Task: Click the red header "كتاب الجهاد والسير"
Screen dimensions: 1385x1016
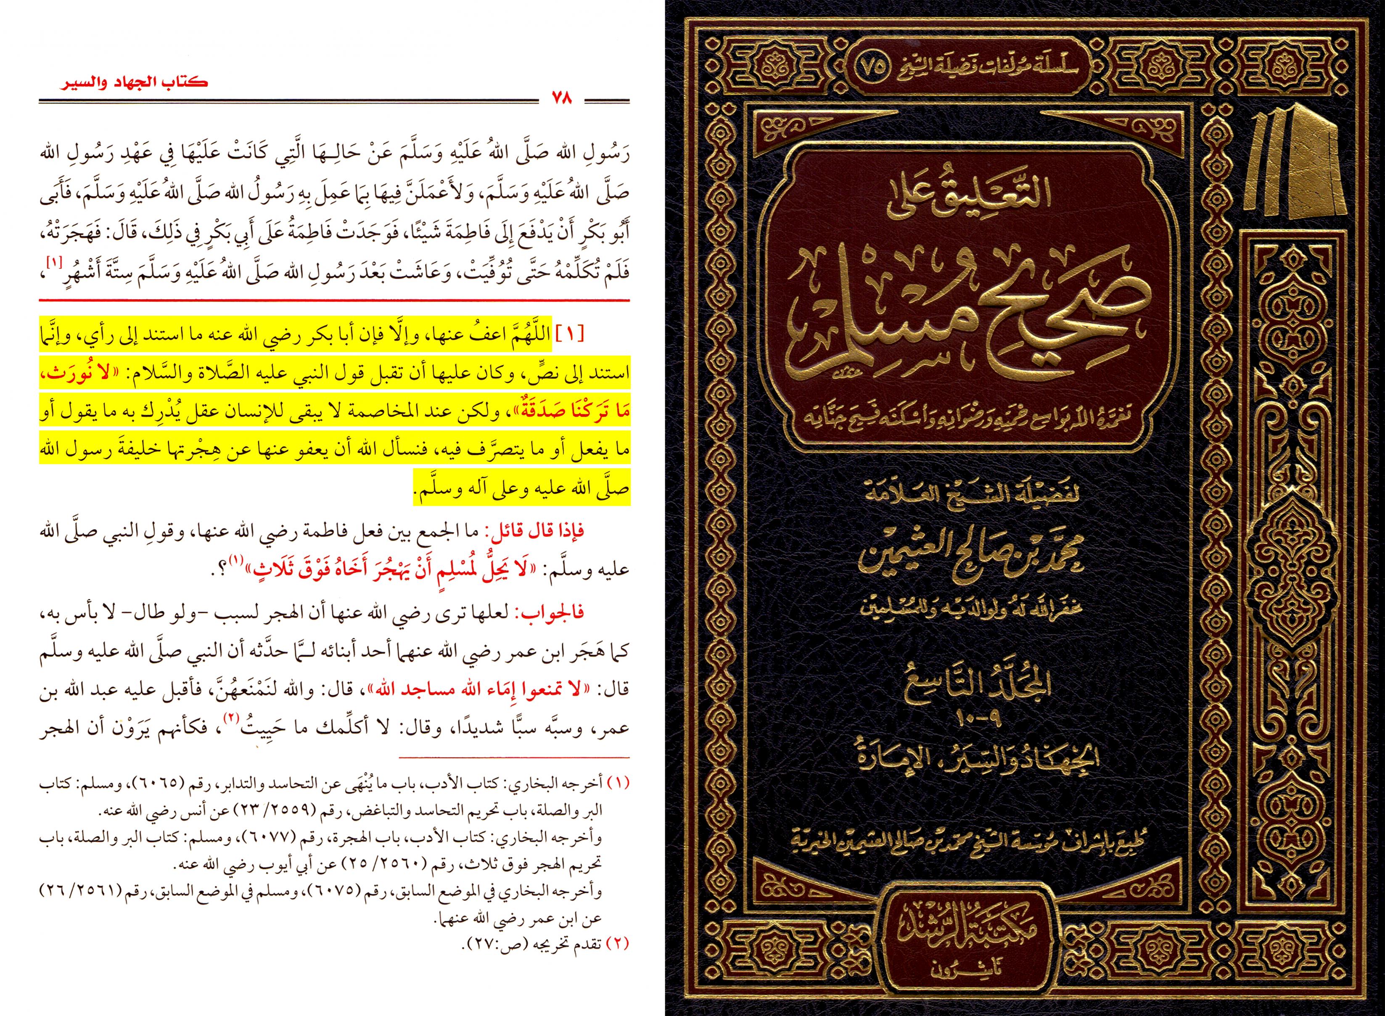Action: pyautogui.click(x=134, y=82)
